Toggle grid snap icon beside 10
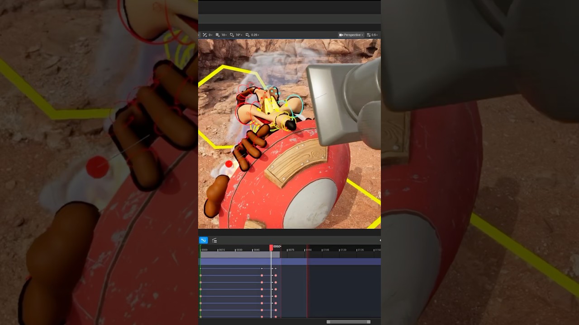Viewport: 579px width, 325px height. [x=218, y=35]
